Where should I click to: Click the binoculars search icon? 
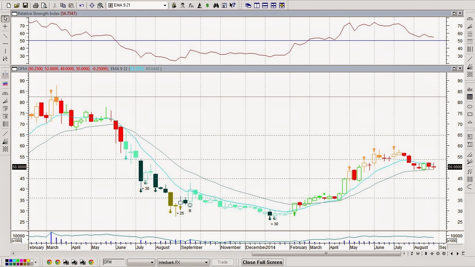click(x=216, y=5)
